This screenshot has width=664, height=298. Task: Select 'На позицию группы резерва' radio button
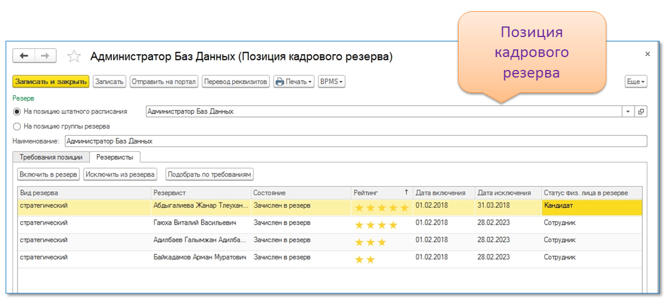16,126
